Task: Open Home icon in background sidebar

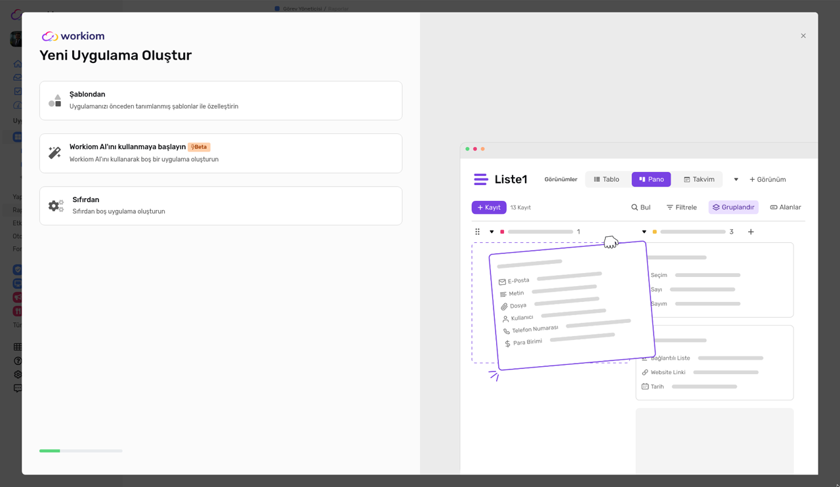Action: tap(18, 64)
